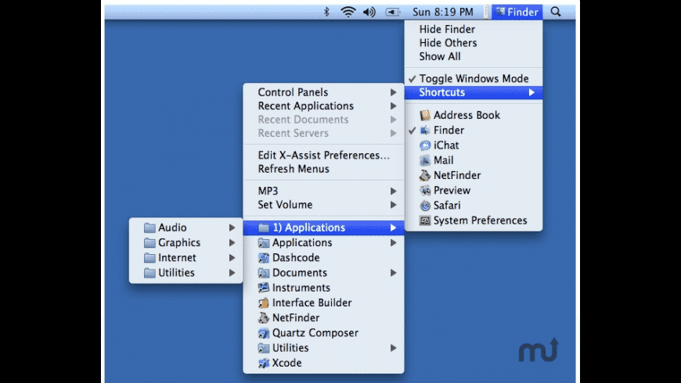Click the Quartz Composer icon
Image resolution: width=681 pixels, height=383 pixels.
(x=263, y=333)
